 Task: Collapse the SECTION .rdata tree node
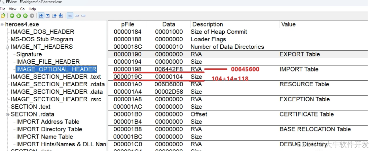pyautogui.click(x=8, y=114)
